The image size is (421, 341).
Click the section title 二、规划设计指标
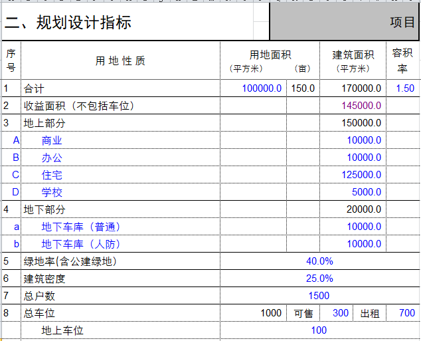tap(68, 23)
